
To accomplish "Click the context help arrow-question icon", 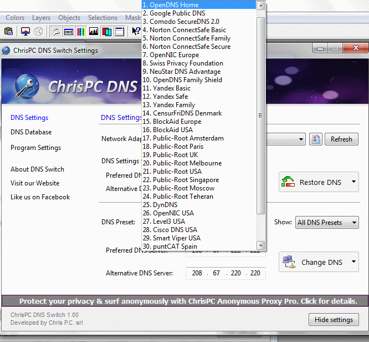I will tap(136, 31).
